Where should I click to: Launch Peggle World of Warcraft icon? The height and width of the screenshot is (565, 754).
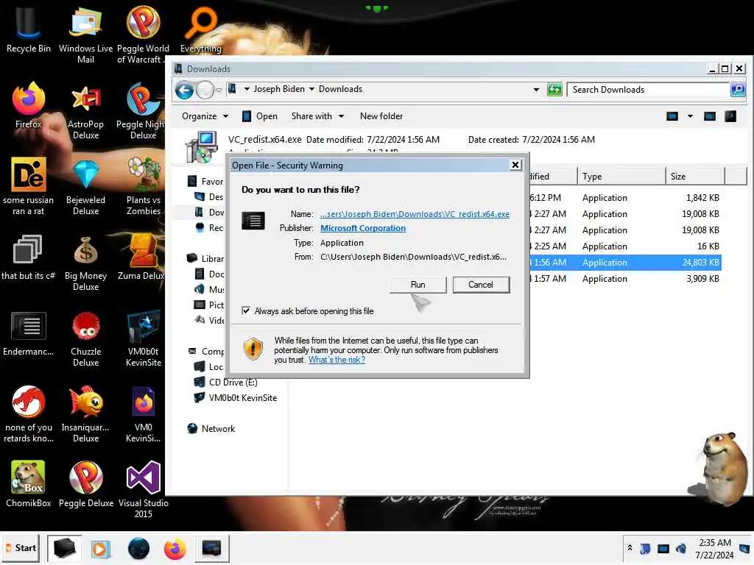(143, 35)
